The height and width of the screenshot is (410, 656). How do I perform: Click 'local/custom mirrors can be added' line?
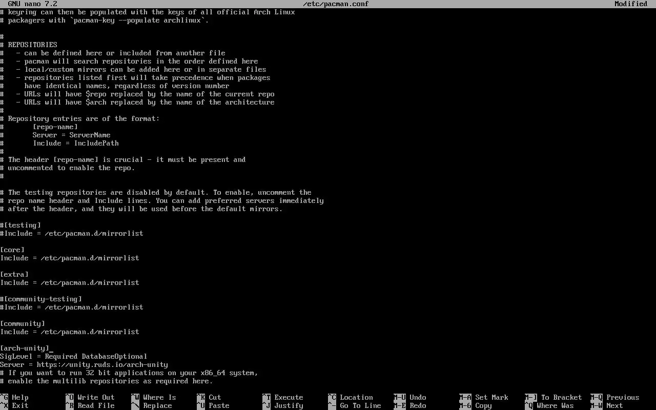click(x=133, y=69)
